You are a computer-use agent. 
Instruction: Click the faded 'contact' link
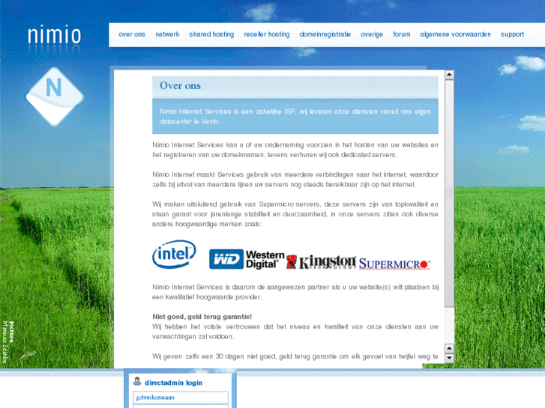pyautogui.click(x=130, y=58)
